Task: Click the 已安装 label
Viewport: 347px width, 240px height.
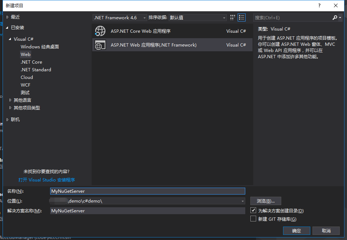Action: coord(17,28)
